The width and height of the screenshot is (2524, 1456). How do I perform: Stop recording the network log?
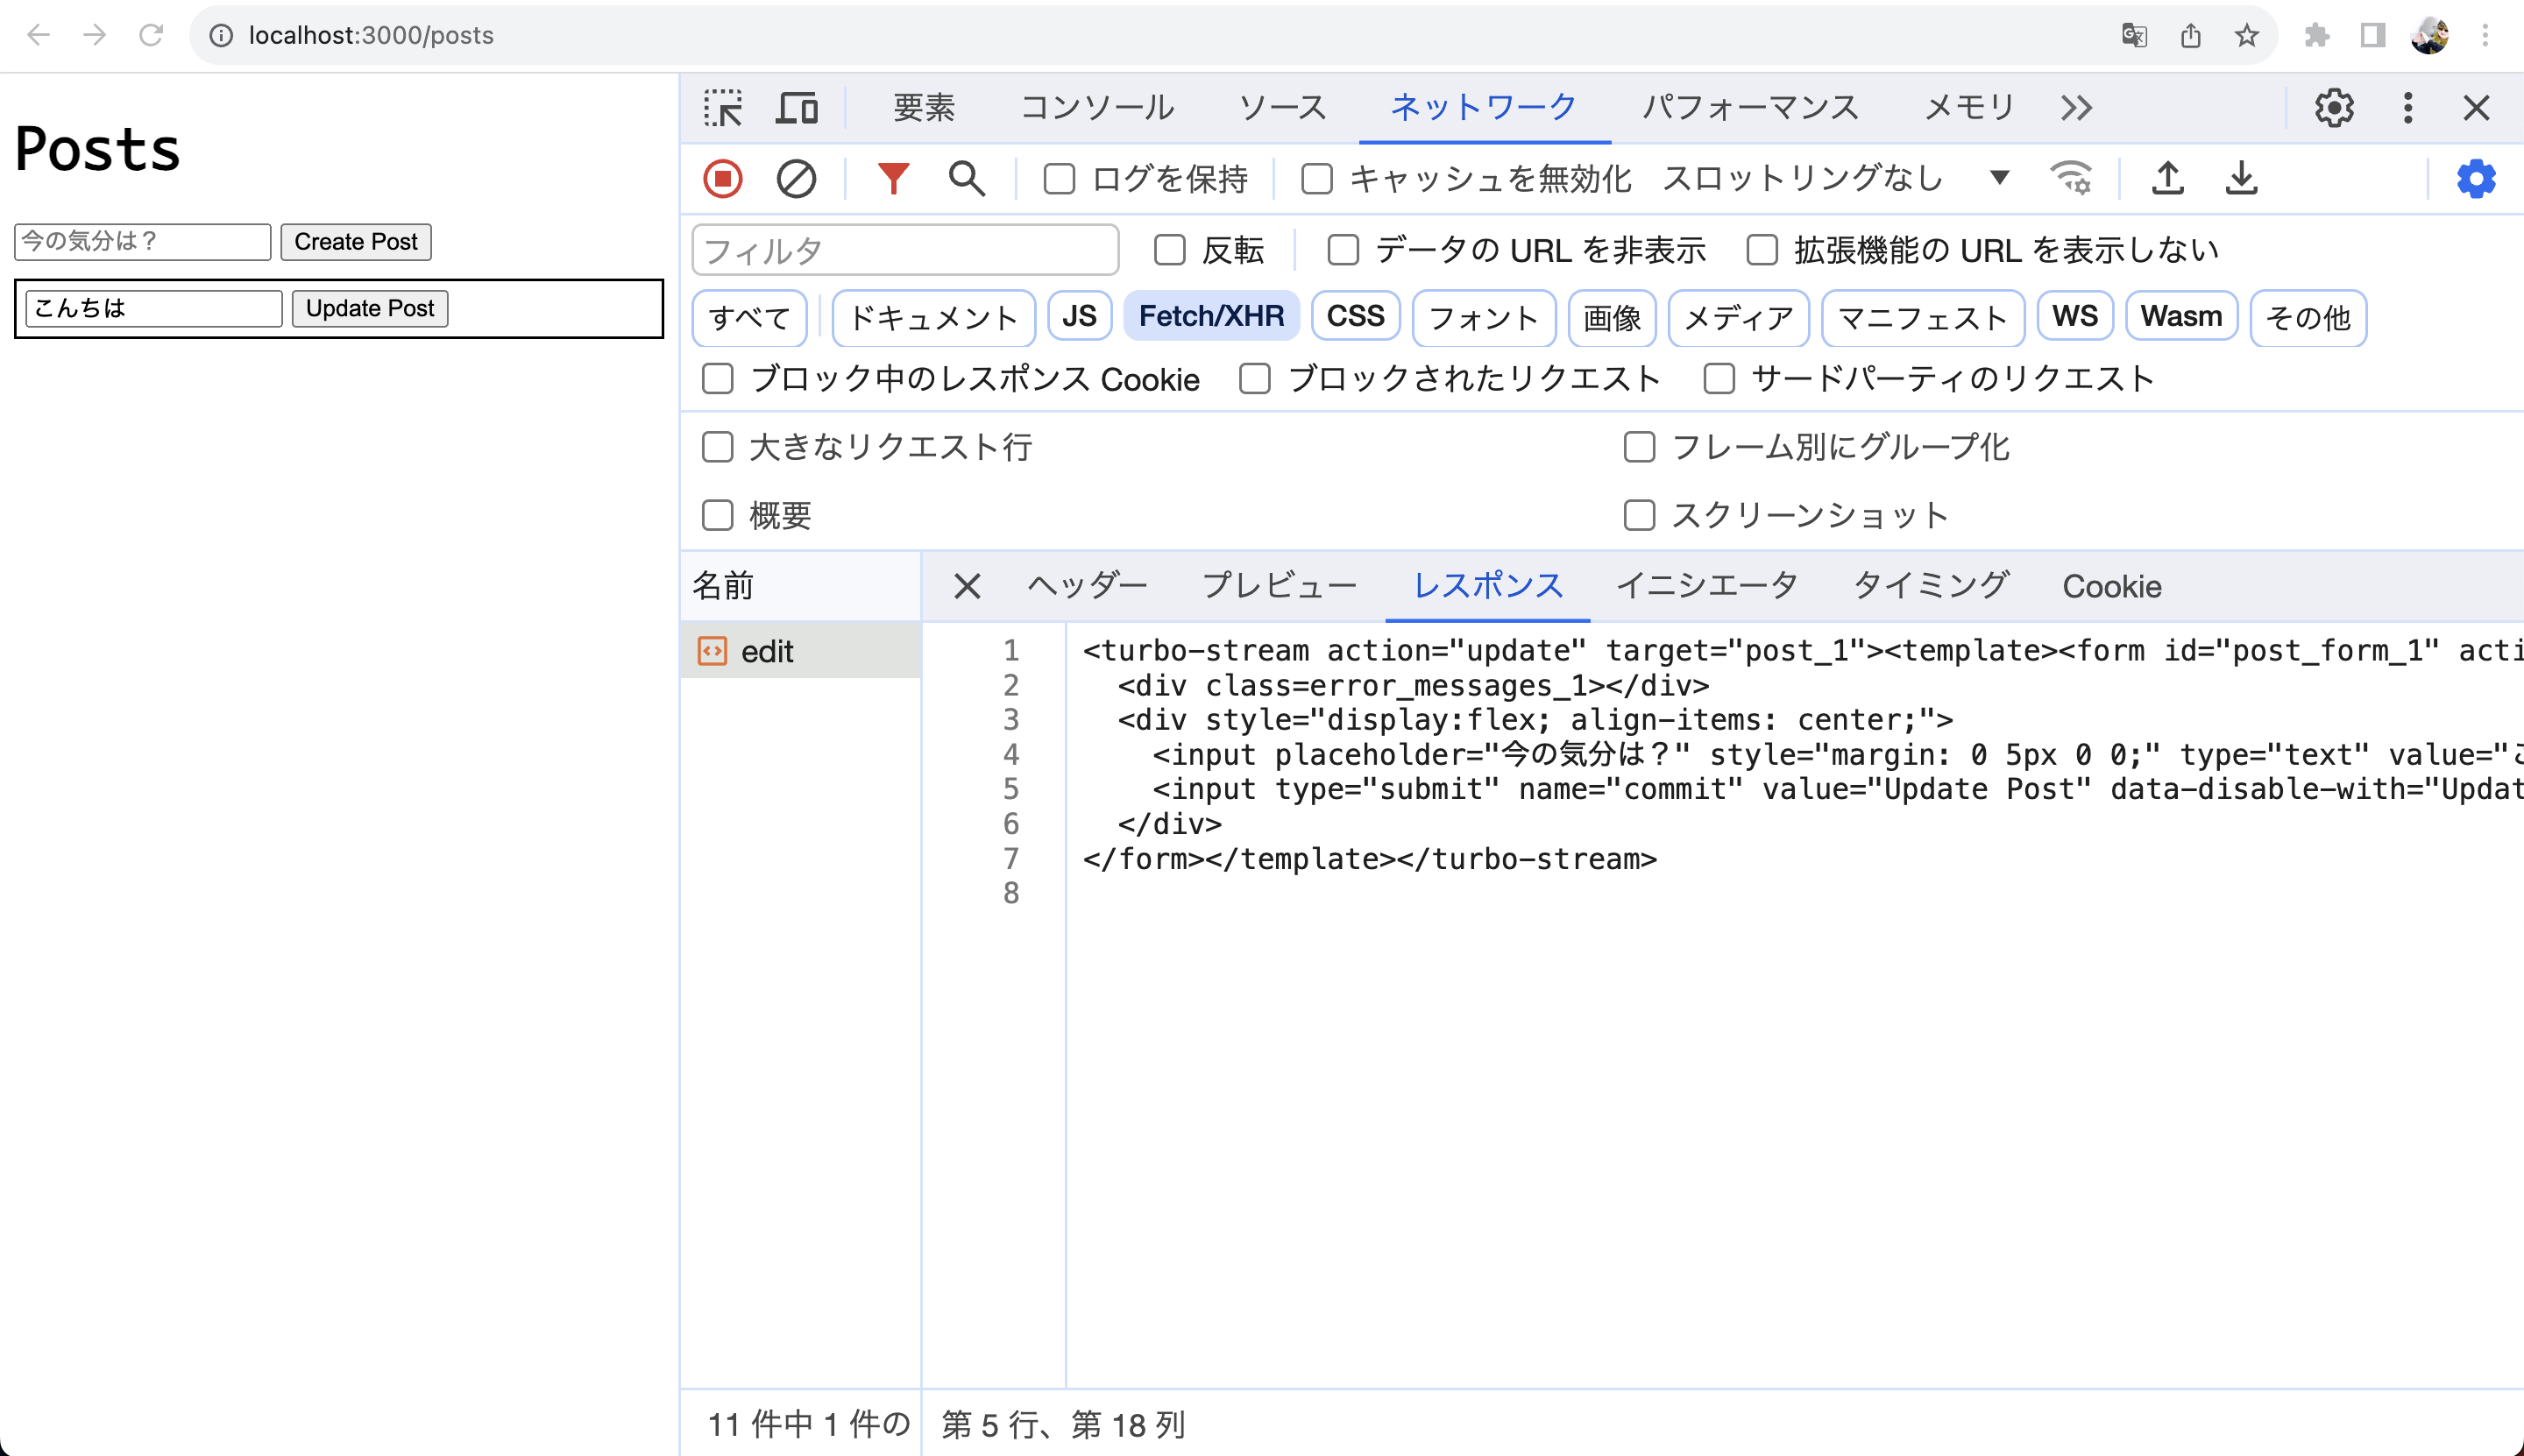722,178
